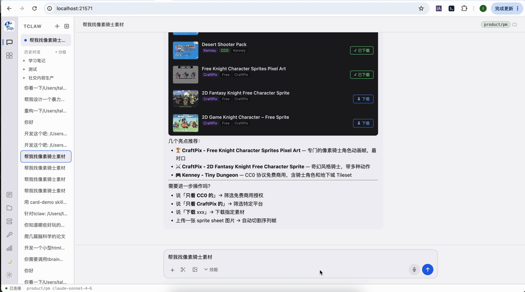Click the 完成更新 browser button

[x=507, y=8]
